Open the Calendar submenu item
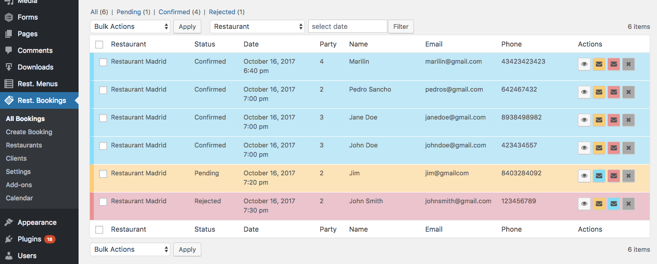 [x=20, y=198]
